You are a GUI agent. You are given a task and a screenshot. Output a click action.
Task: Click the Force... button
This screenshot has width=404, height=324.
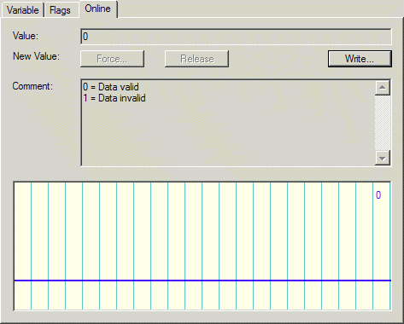[x=112, y=59]
